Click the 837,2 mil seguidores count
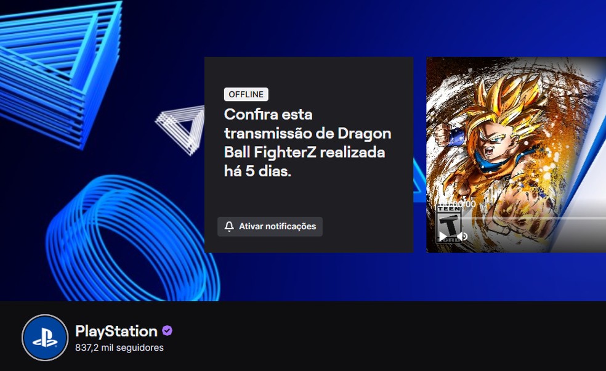Screen dimensions: 606x371 point(119,348)
